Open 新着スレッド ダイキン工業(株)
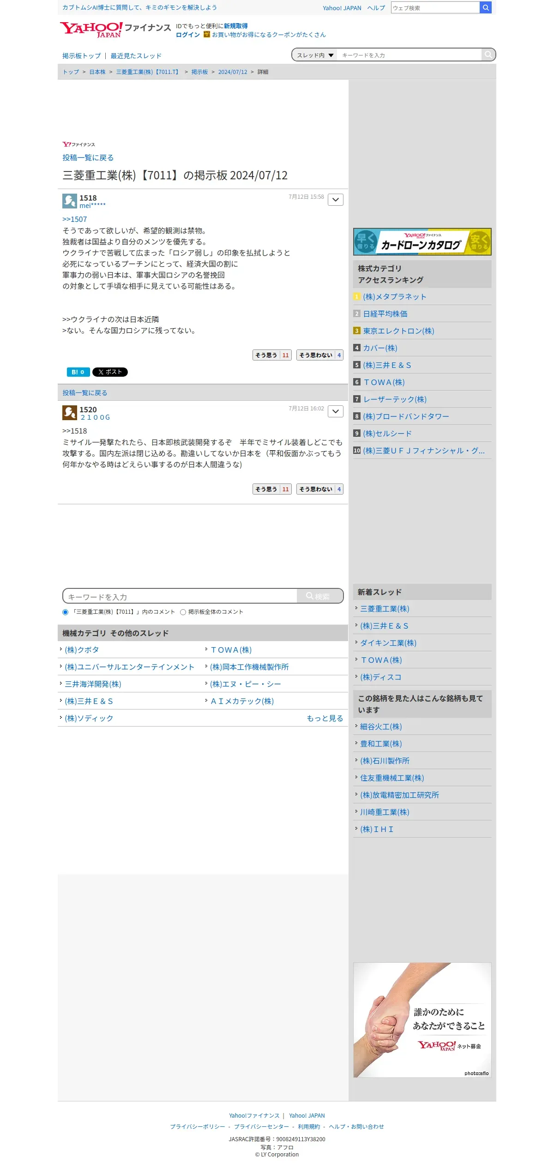This screenshot has width=554, height=1168. click(388, 643)
